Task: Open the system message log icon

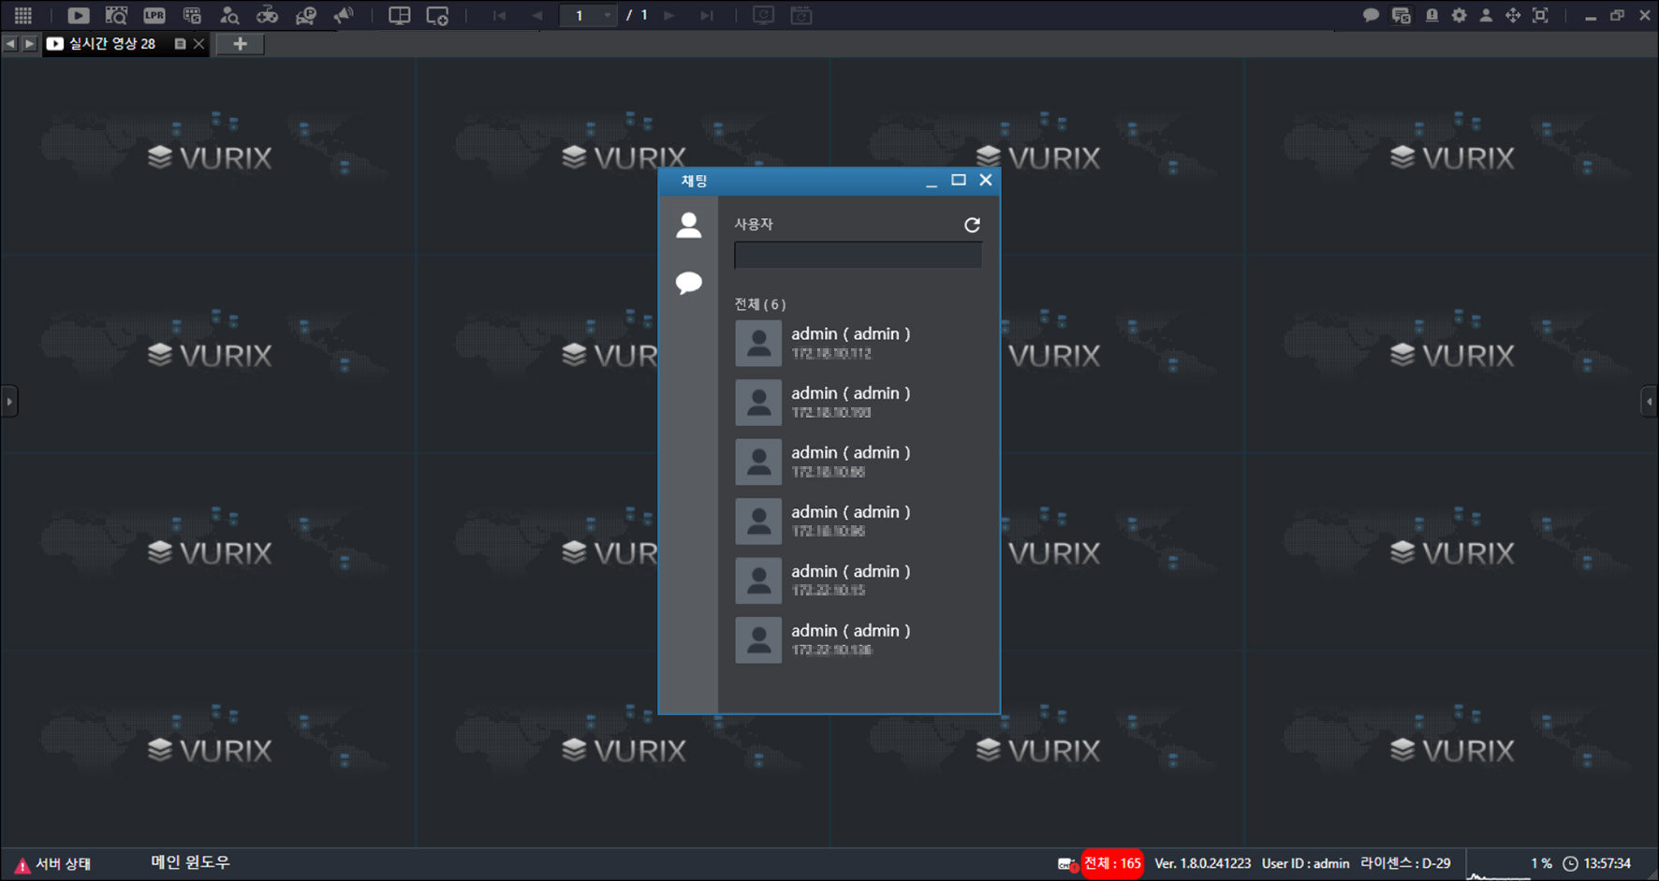Action: coord(1402,15)
